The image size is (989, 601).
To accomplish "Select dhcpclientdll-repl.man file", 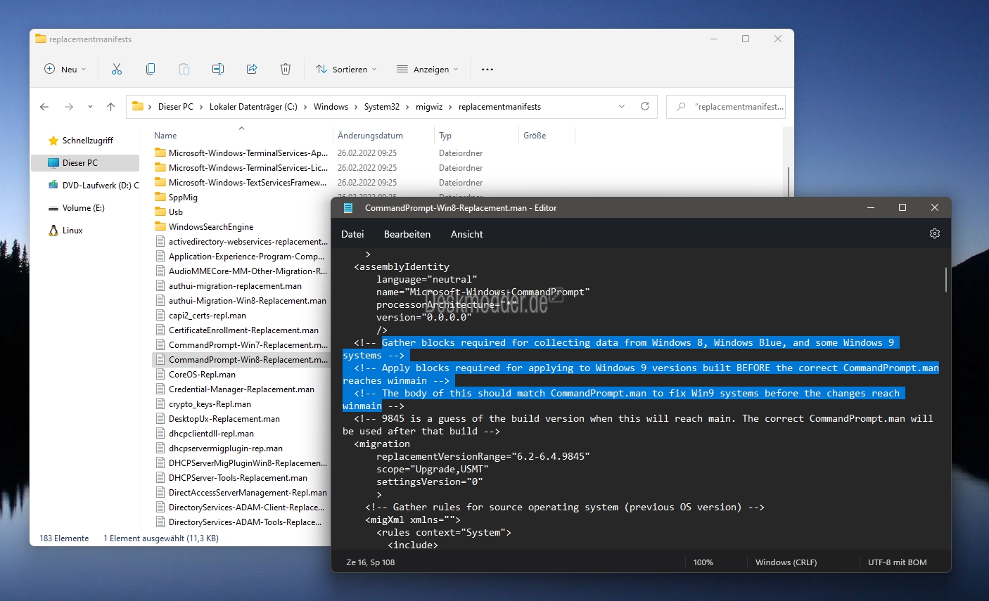I will point(211,434).
